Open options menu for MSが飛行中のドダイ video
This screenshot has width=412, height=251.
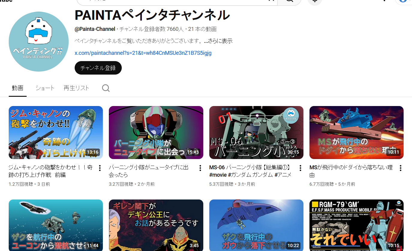[400, 168]
